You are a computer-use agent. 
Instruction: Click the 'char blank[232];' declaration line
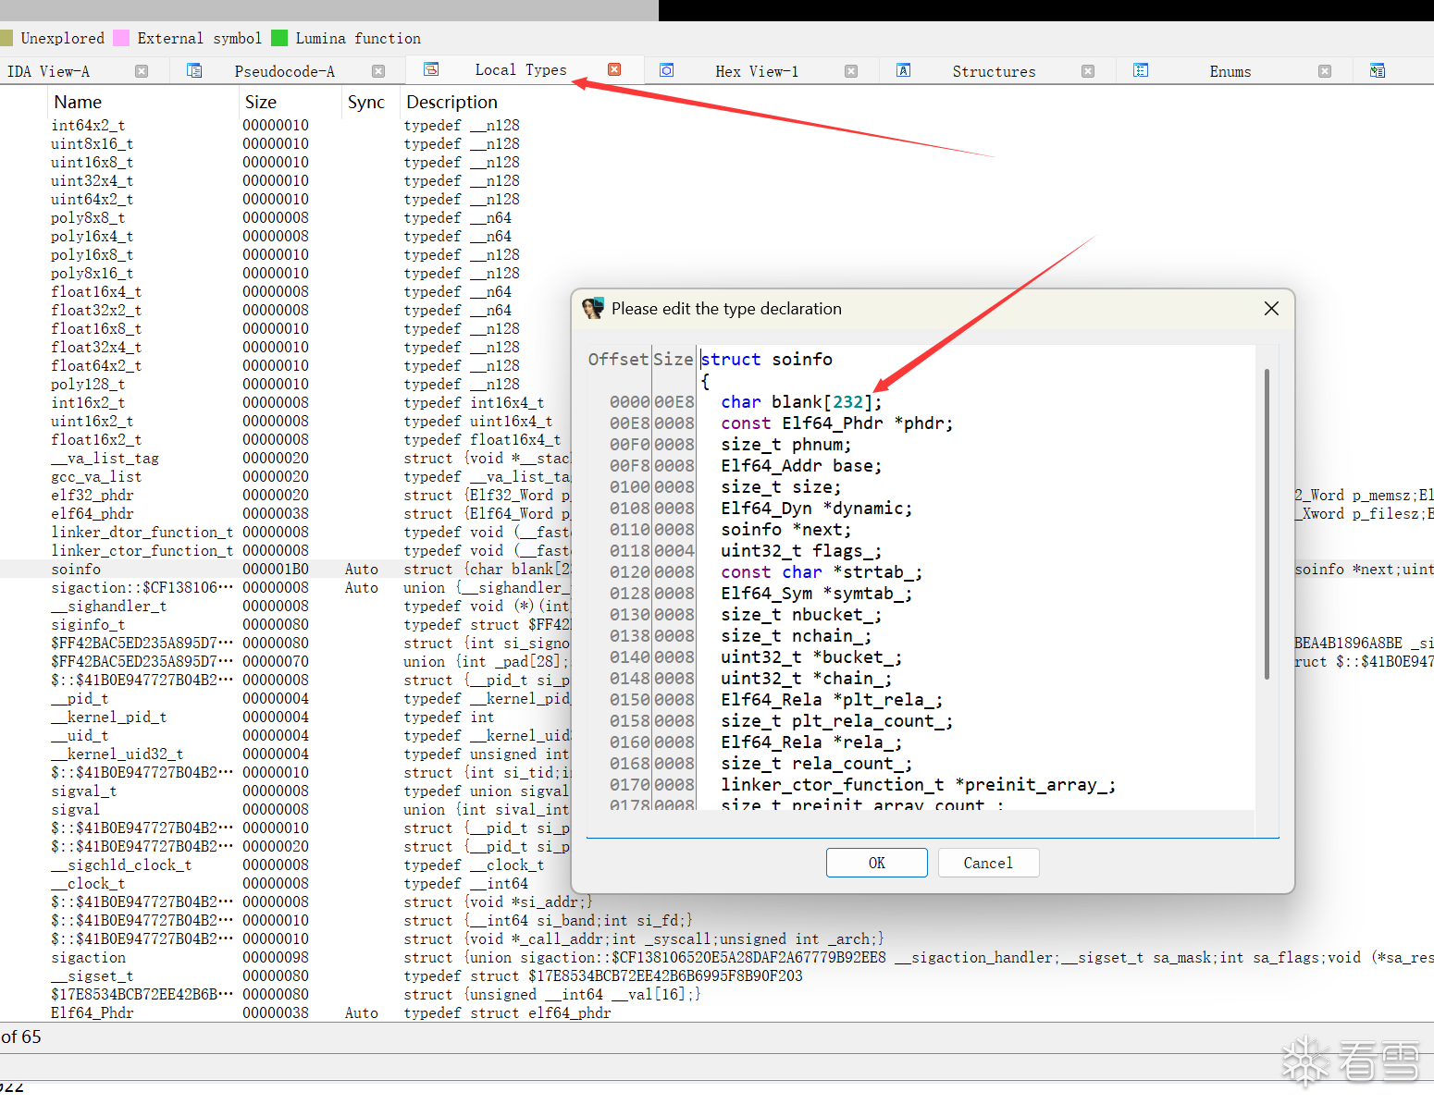tap(801, 402)
